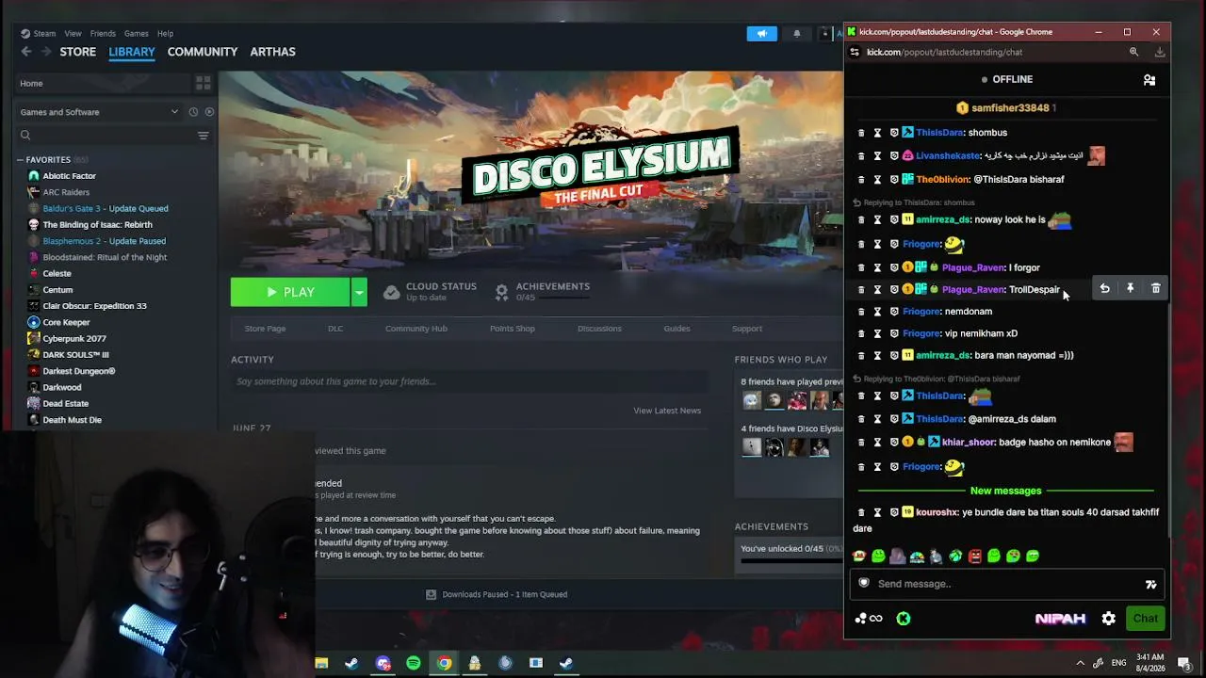Image resolution: width=1206 pixels, height=678 pixels.
Task: Open the Help menu
Action: [x=165, y=34]
